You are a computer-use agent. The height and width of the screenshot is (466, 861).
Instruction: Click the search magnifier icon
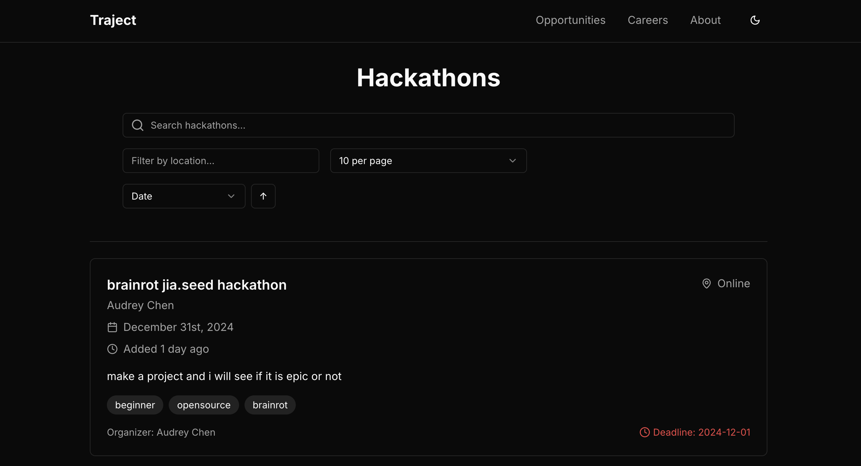coord(138,125)
